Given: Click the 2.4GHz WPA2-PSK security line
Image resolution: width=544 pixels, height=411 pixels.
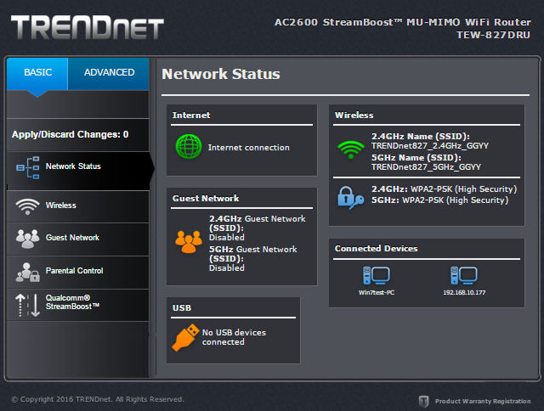Looking at the screenshot, I should pos(444,189).
